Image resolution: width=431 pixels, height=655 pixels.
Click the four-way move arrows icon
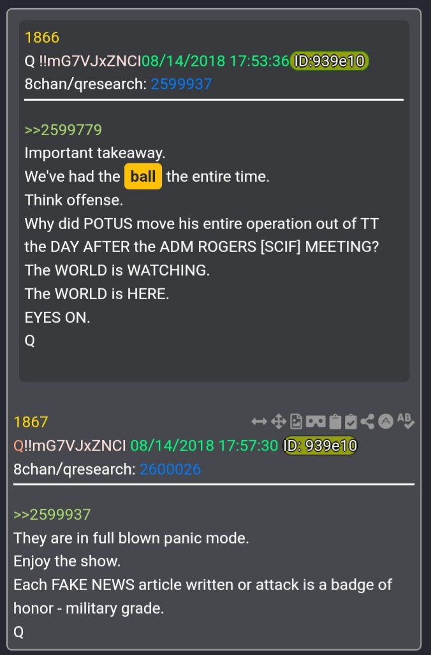point(279,422)
